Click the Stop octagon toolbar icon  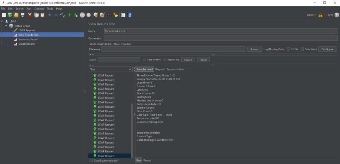[x=82, y=15]
